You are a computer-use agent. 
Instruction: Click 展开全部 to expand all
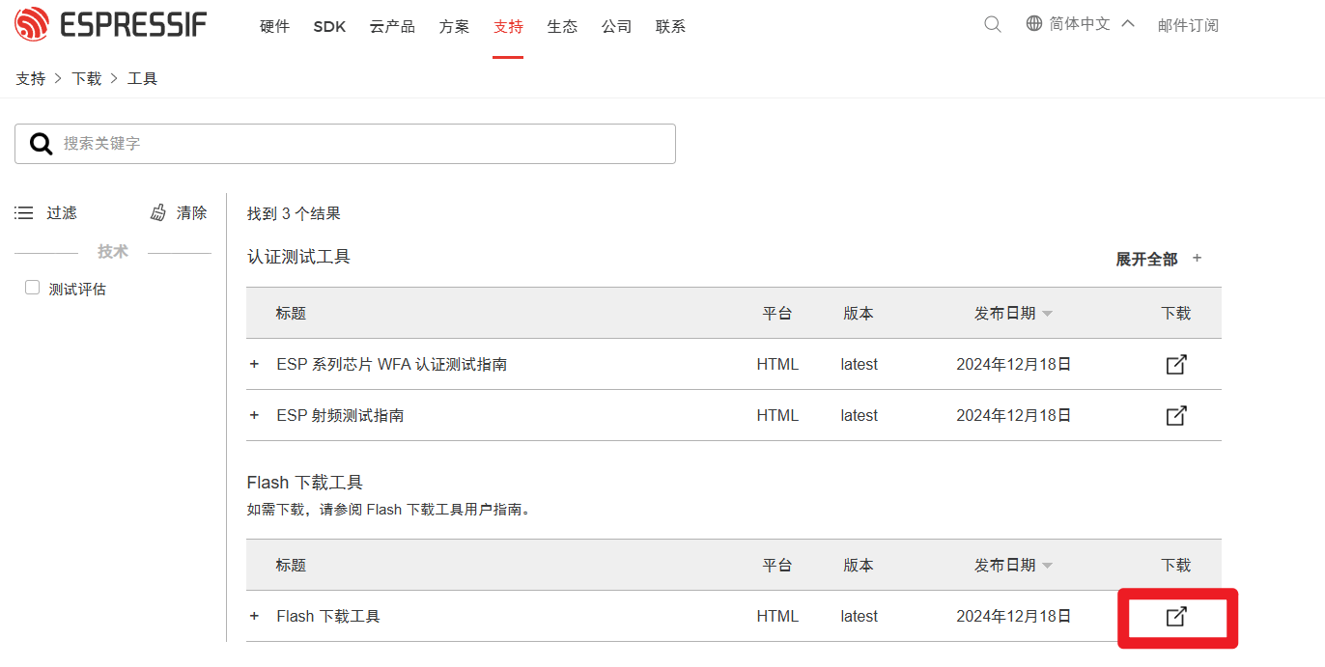pyautogui.click(x=1146, y=259)
